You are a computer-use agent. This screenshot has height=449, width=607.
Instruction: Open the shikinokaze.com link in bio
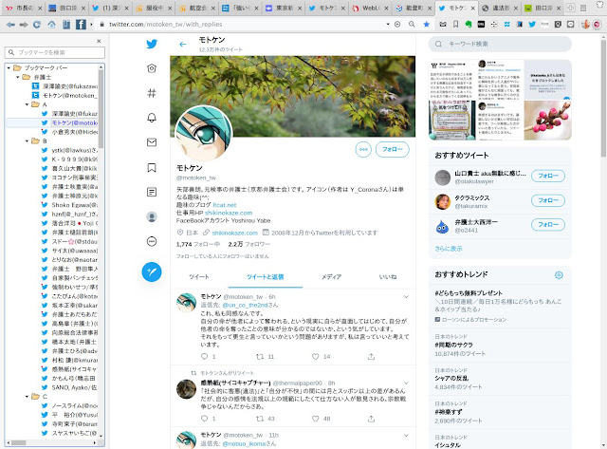click(x=229, y=213)
